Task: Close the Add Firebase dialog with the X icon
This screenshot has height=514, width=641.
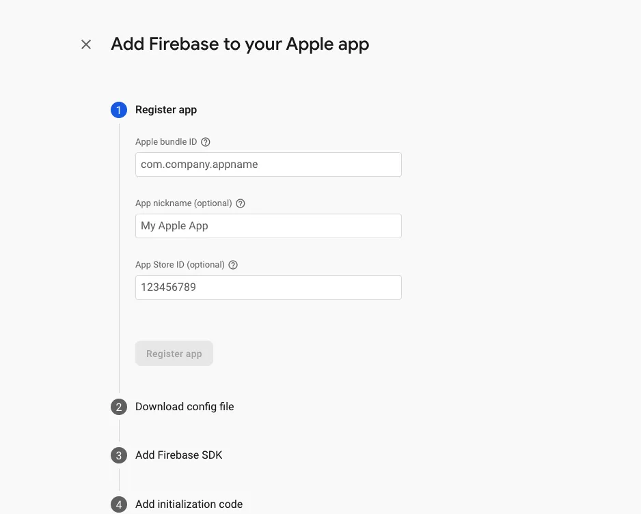Action: tap(86, 44)
